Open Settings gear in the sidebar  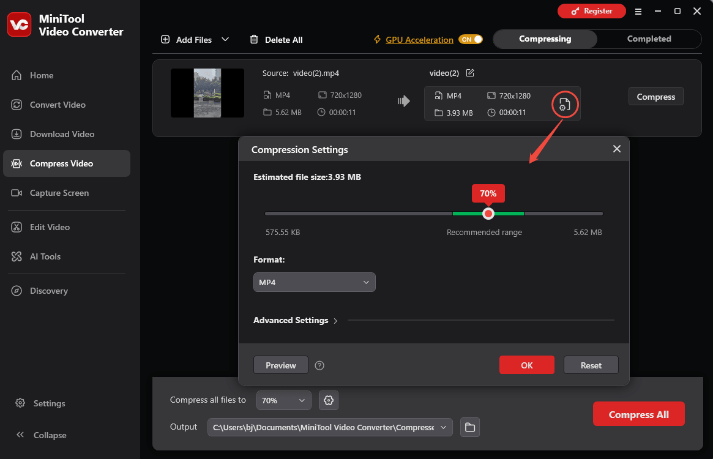pos(20,403)
